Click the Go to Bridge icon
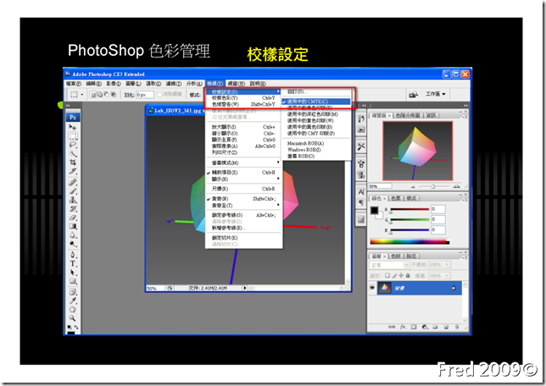 point(414,94)
